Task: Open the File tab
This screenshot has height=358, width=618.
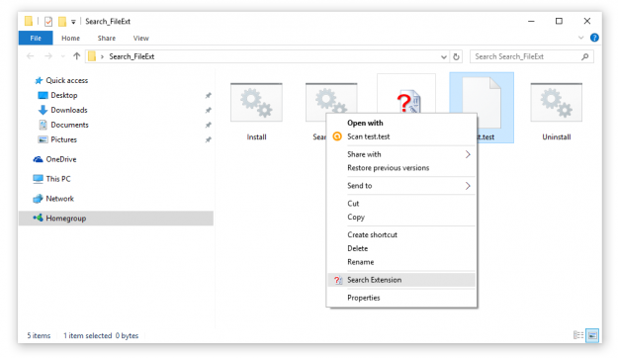Action: [36, 39]
